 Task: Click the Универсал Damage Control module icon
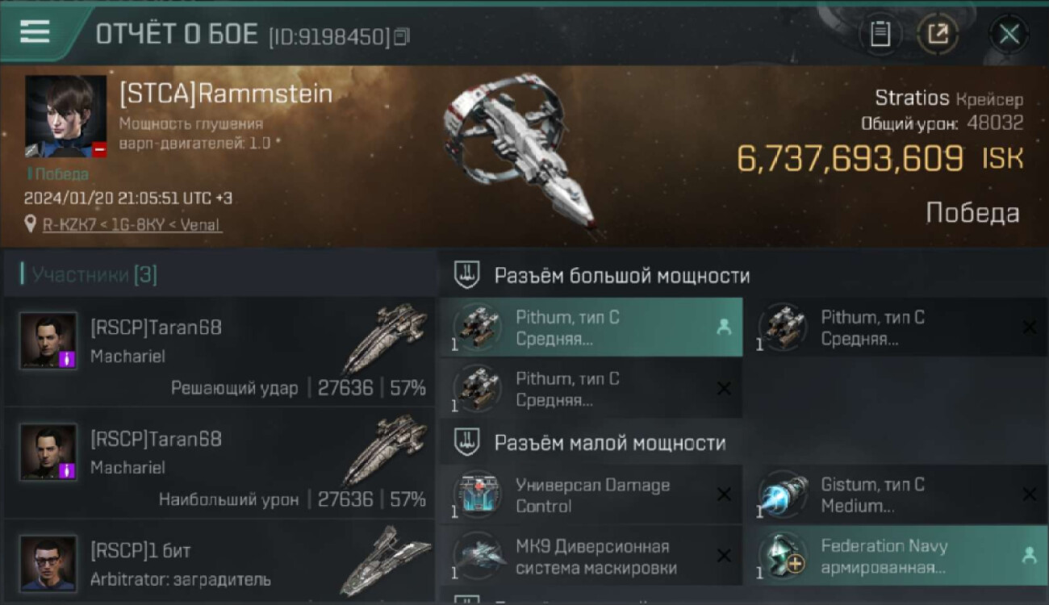point(476,495)
